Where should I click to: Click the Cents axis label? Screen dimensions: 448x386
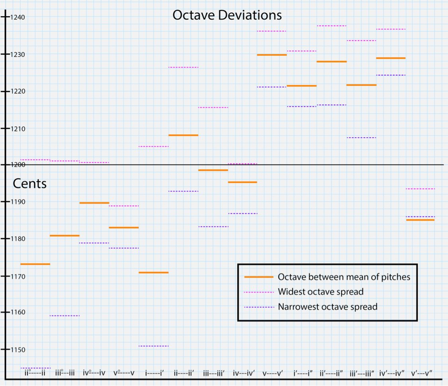30,183
